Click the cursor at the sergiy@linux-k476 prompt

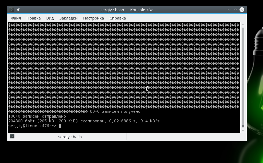60,126
